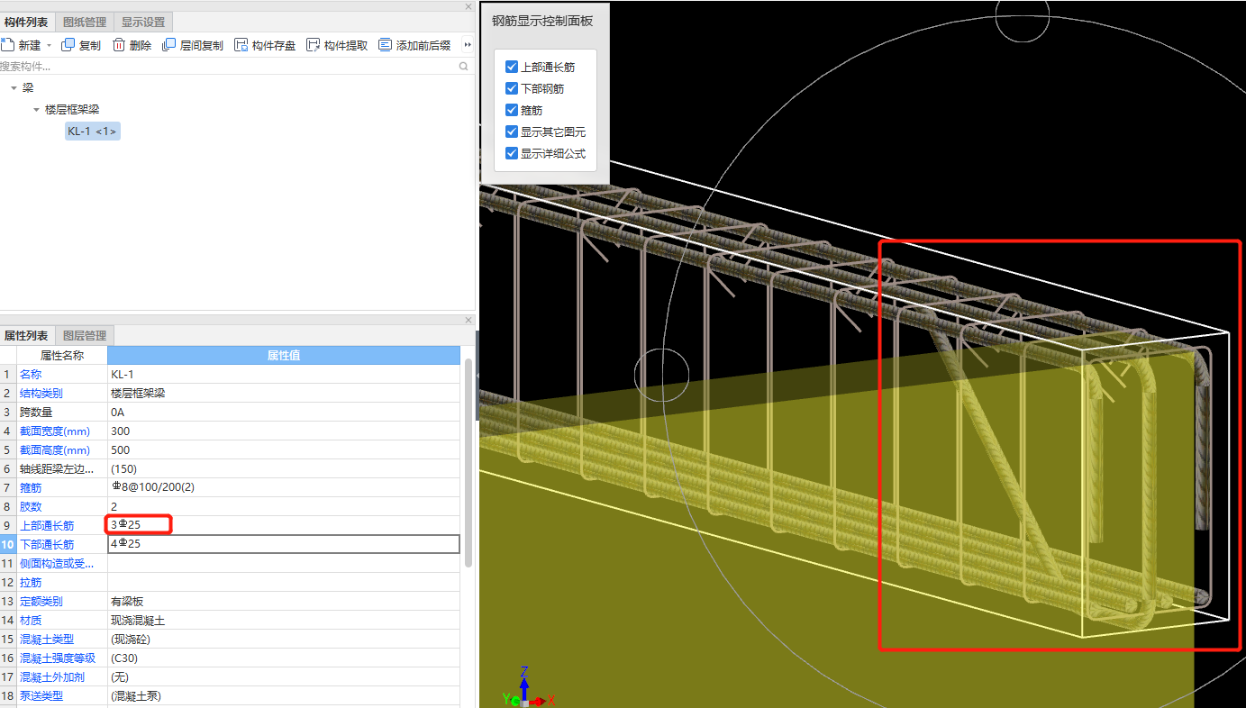
Task: Focus the 搜索构件 search field
Action: pos(229,66)
